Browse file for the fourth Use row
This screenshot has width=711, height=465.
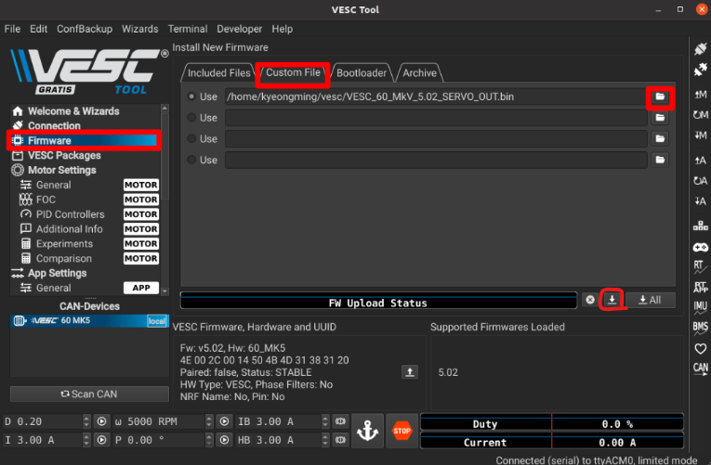tap(660, 160)
